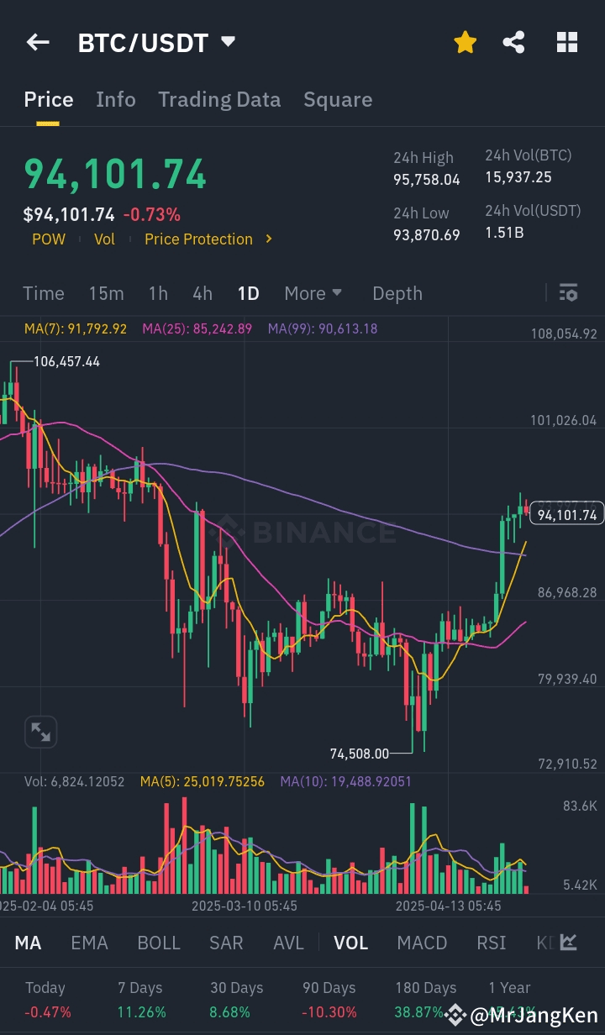Image resolution: width=605 pixels, height=1035 pixels.
Task: Expand Price Protection chevron
Action: click(269, 239)
